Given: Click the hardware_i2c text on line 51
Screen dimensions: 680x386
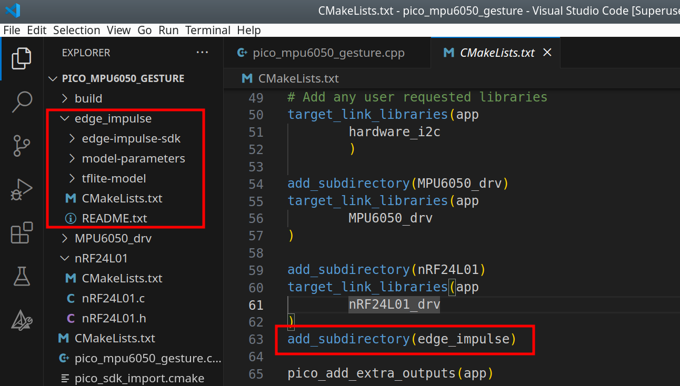Looking at the screenshot, I should point(395,132).
